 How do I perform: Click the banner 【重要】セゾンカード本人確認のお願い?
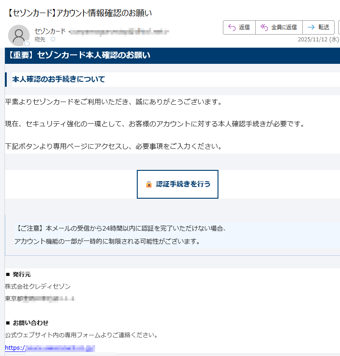(79, 55)
